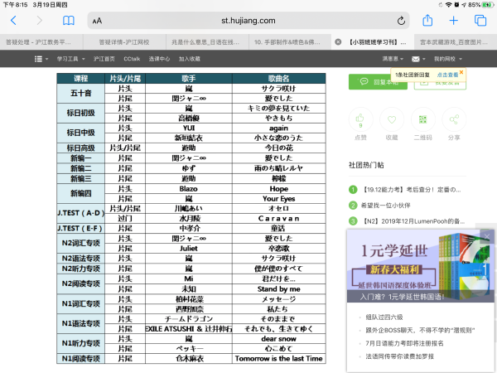Expand the 学习工具 dropdown
This screenshot has width=497, height=373.
coord(70,59)
